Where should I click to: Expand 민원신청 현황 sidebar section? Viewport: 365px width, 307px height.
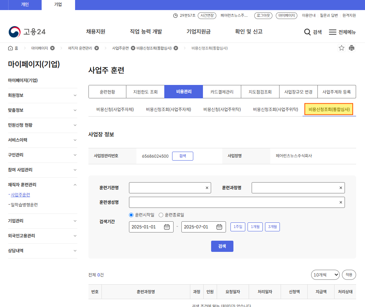point(42,125)
